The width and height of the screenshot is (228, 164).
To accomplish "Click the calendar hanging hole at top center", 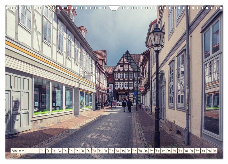I will 114,7.
